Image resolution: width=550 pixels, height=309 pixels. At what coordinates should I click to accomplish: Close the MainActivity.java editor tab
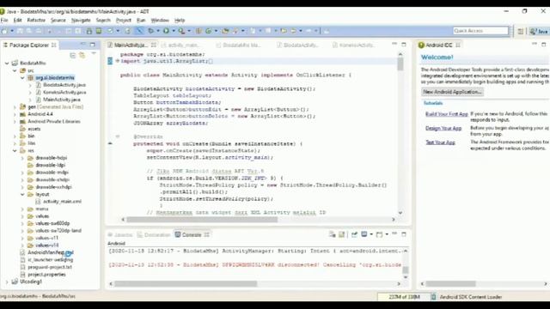(x=153, y=45)
